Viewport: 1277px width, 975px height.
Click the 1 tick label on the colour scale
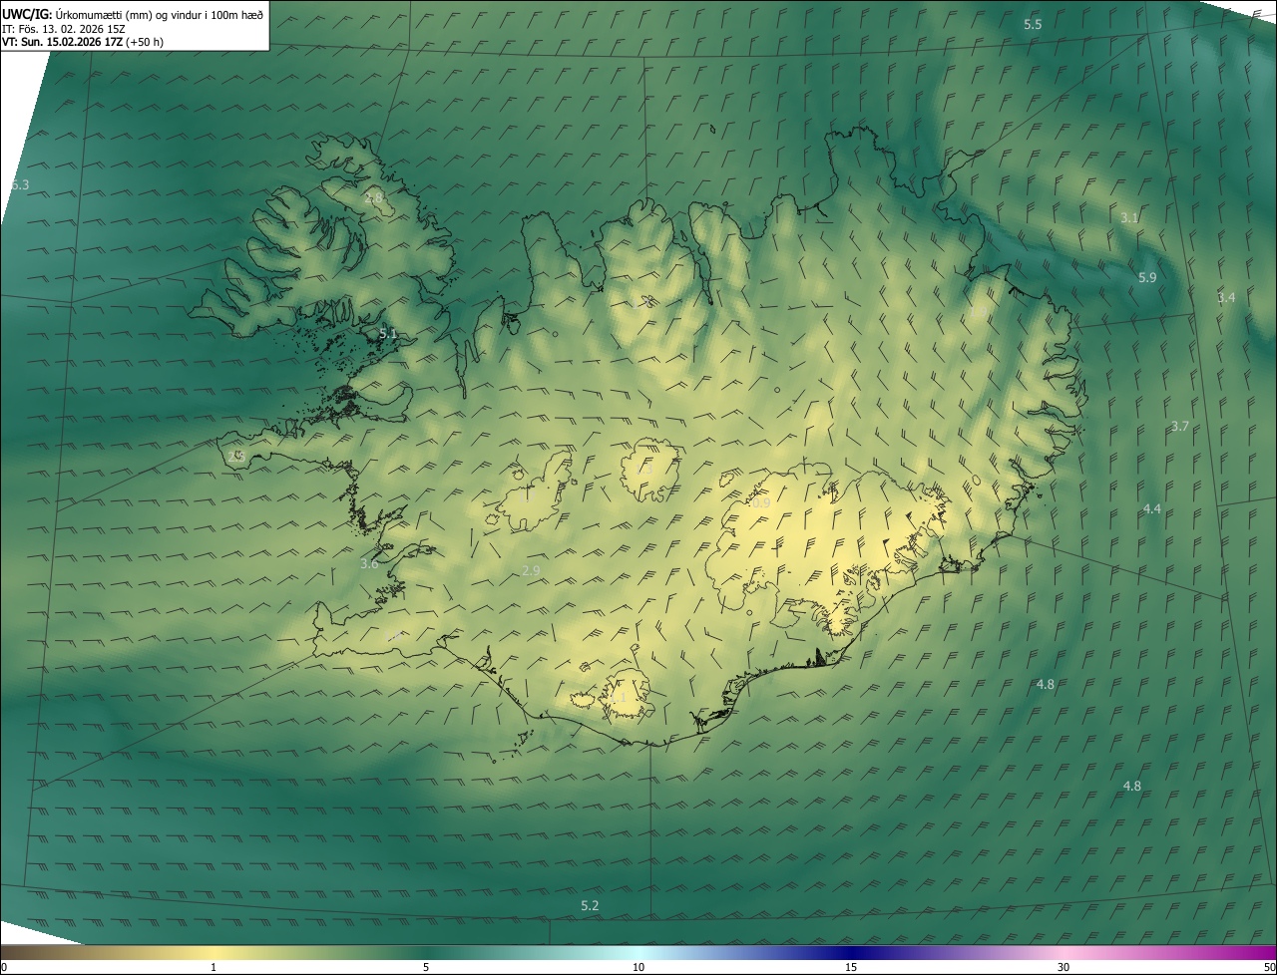(x=213, y=967)
